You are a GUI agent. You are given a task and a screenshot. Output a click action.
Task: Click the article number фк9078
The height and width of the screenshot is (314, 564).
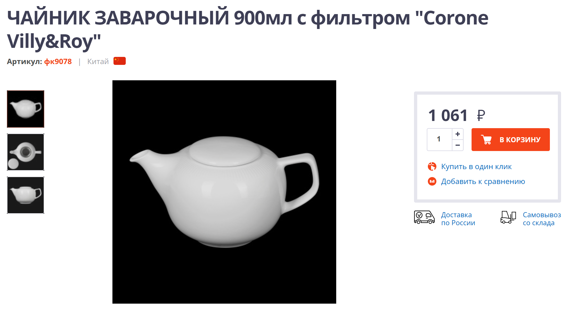tap(58, 61)
